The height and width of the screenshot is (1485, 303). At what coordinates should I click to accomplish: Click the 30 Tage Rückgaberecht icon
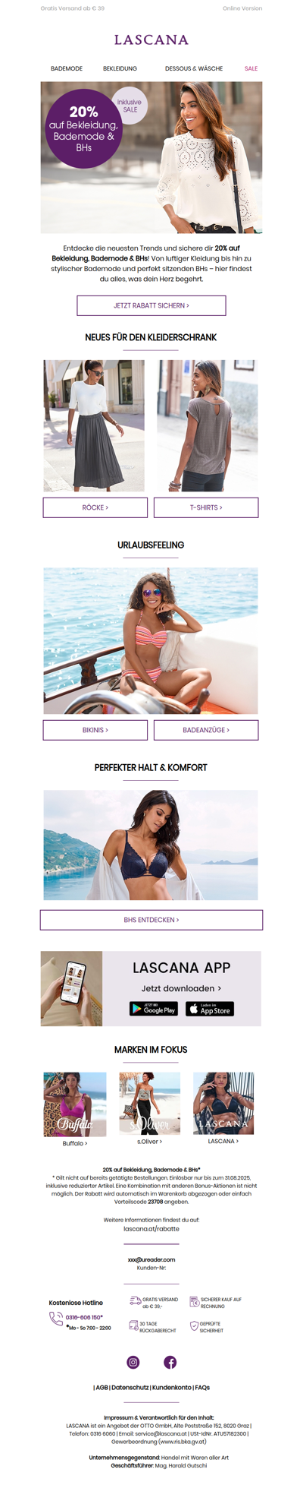pyautogui.click(x=133, y=1325)
